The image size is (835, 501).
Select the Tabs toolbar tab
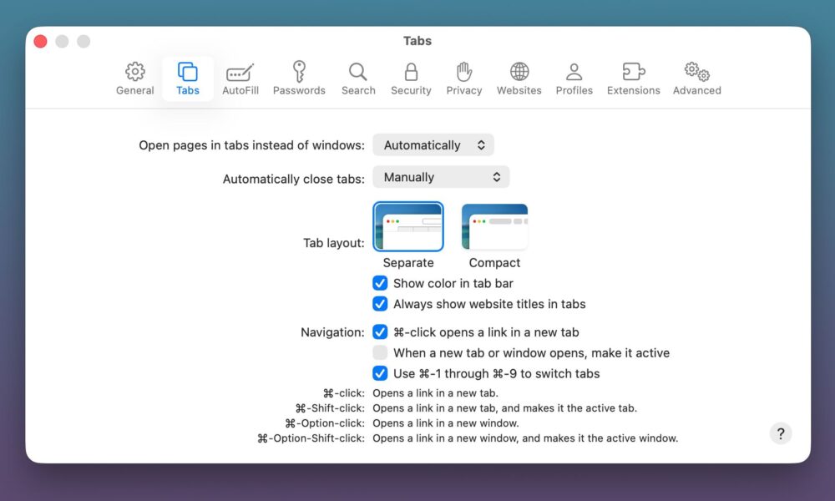pyautogui.click(x=188, y=78)
